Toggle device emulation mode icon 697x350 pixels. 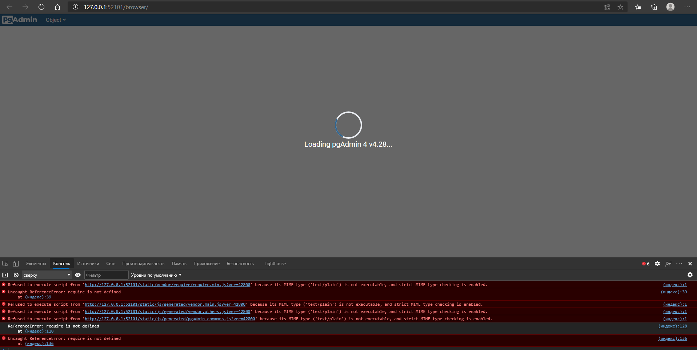coord(16,264)
